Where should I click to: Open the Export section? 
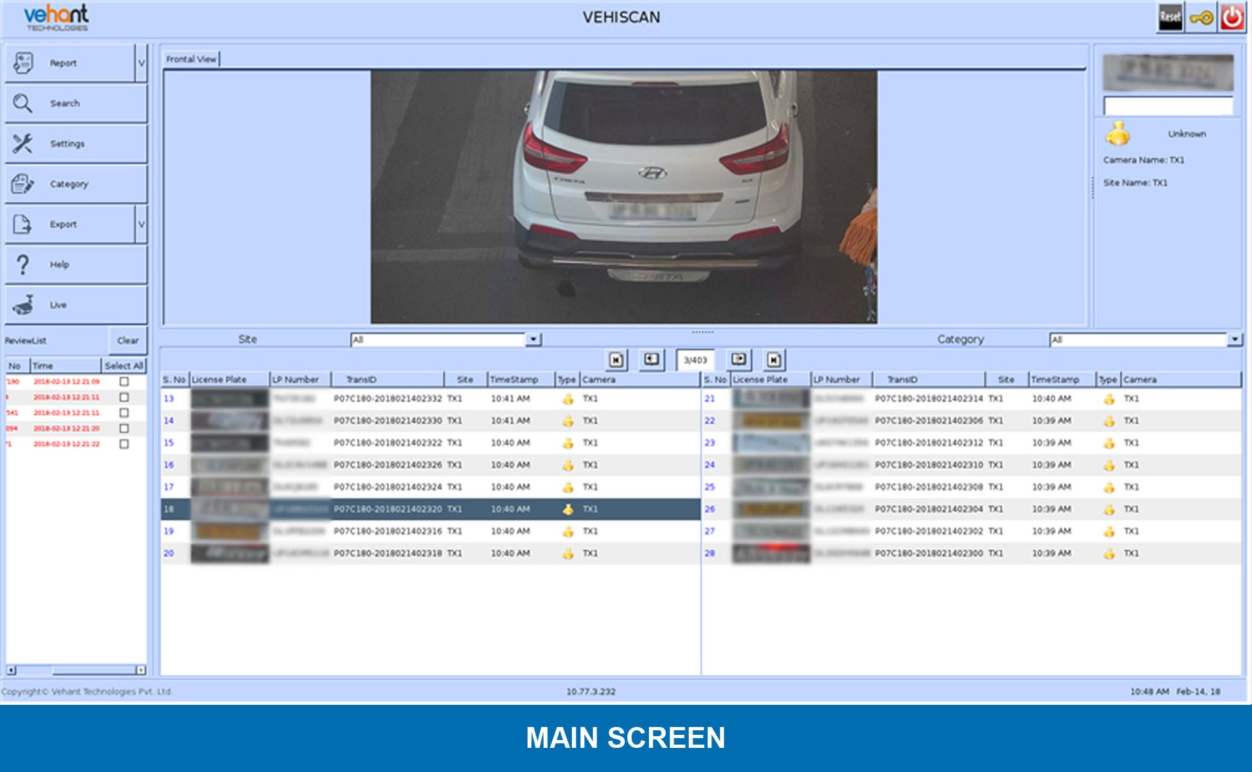tap(69, 225)
